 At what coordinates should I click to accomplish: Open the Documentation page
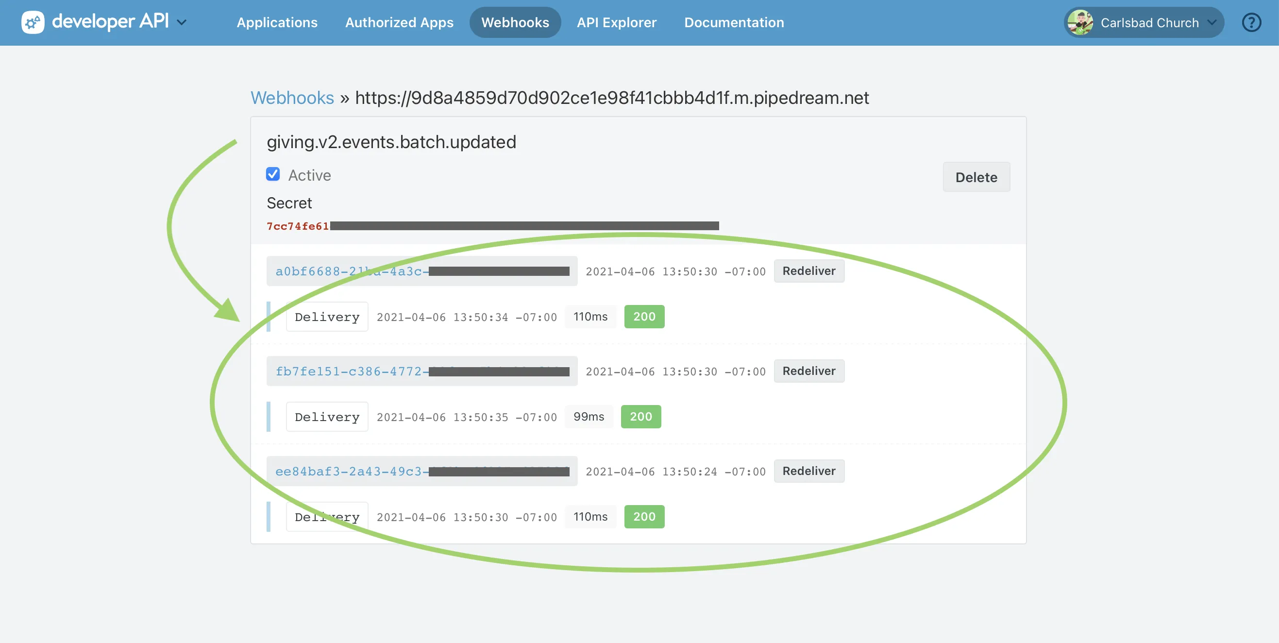click(734, 22)
